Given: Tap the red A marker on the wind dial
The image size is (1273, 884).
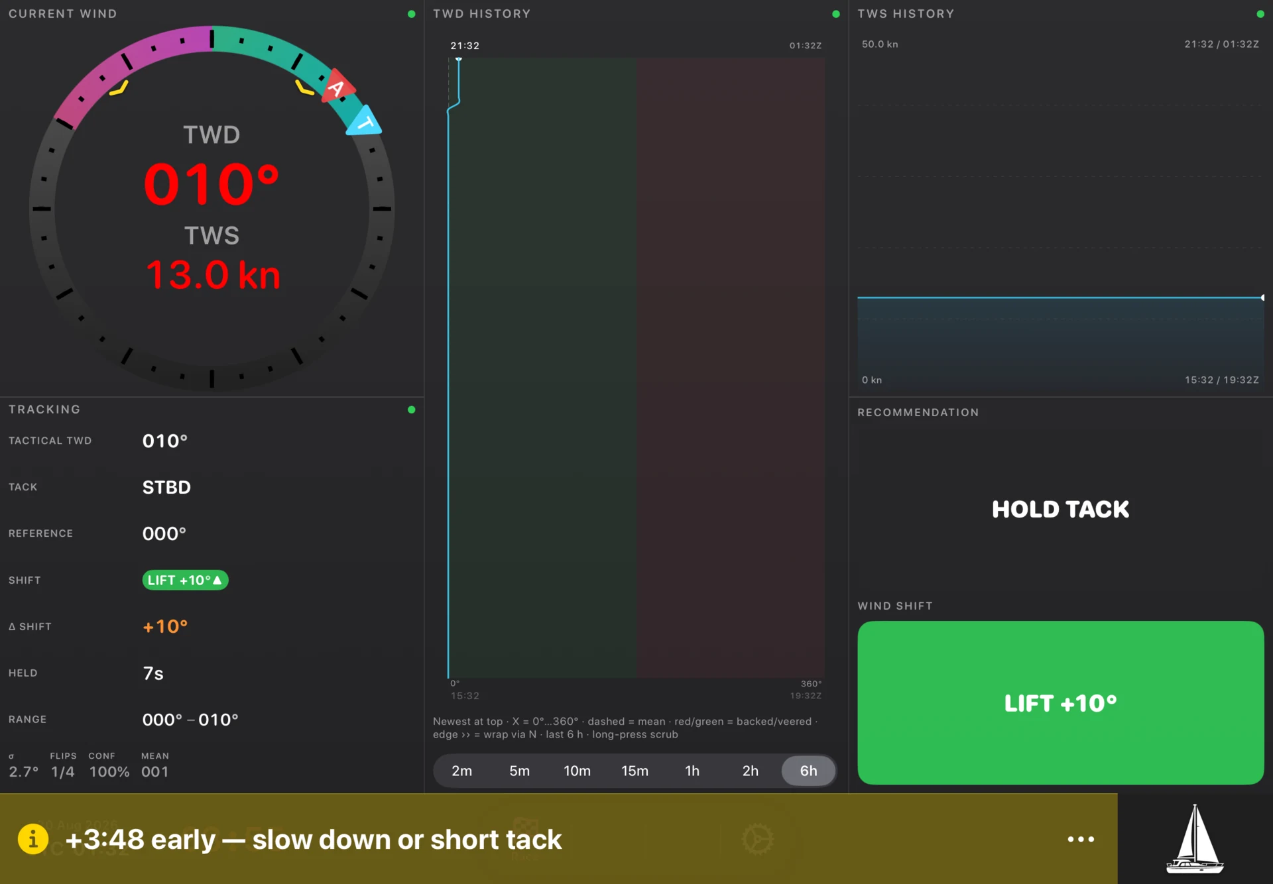Looking at the screenshot, I should (337, 87).
